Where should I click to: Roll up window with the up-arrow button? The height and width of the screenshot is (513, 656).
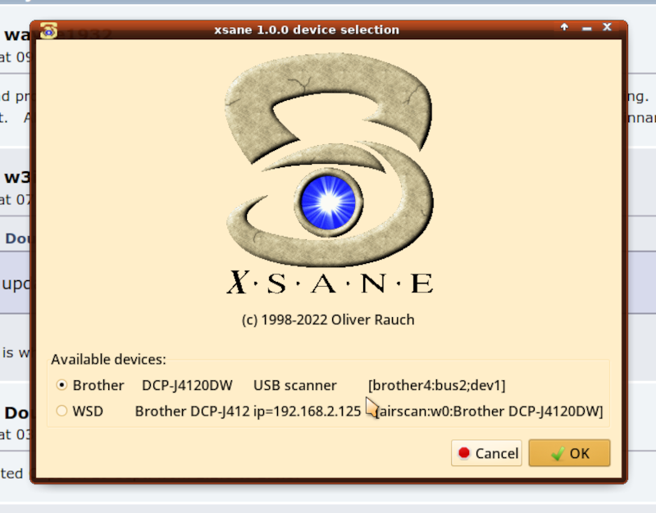[564, 28]
